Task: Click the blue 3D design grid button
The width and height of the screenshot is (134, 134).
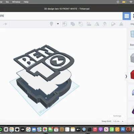Action: (x=127, y=16)
